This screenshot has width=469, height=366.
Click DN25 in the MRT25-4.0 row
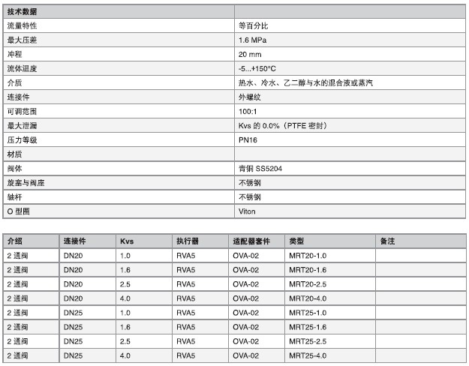click(73, 355)
